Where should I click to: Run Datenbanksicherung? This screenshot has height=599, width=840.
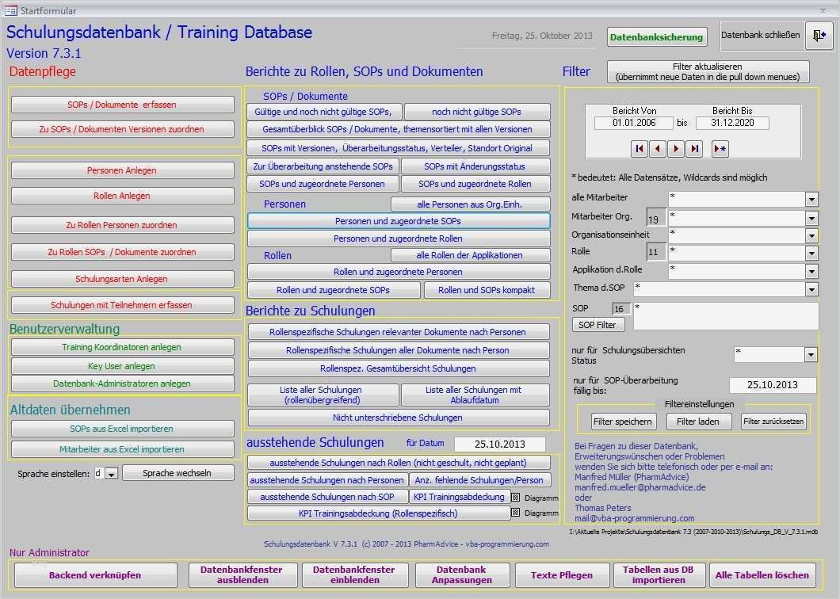[x=659, y=36]
